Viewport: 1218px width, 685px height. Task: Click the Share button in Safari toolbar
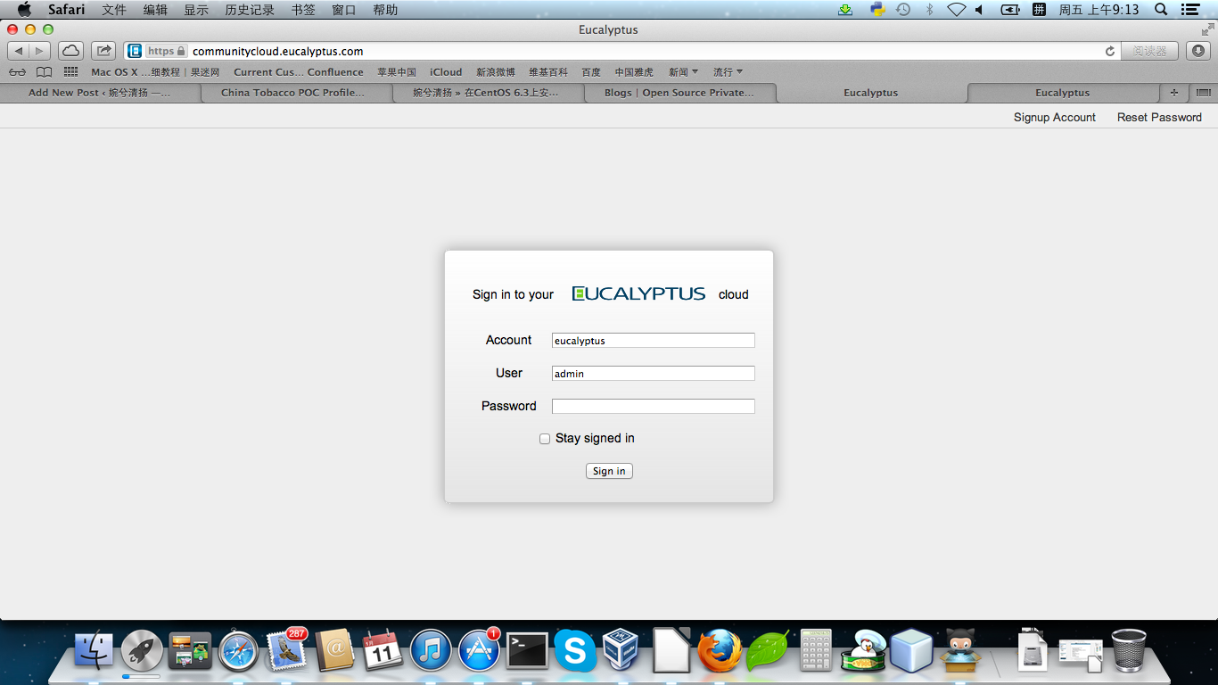pyautogui.click(x=103, y=51)
